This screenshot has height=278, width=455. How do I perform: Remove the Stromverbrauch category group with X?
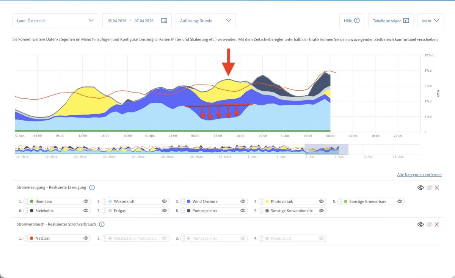coord(437,224)
